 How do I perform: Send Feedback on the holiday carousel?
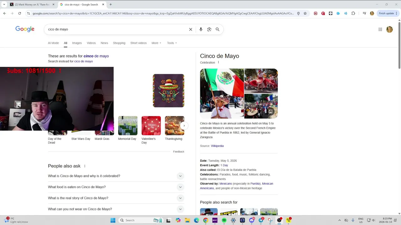(179, 152)
